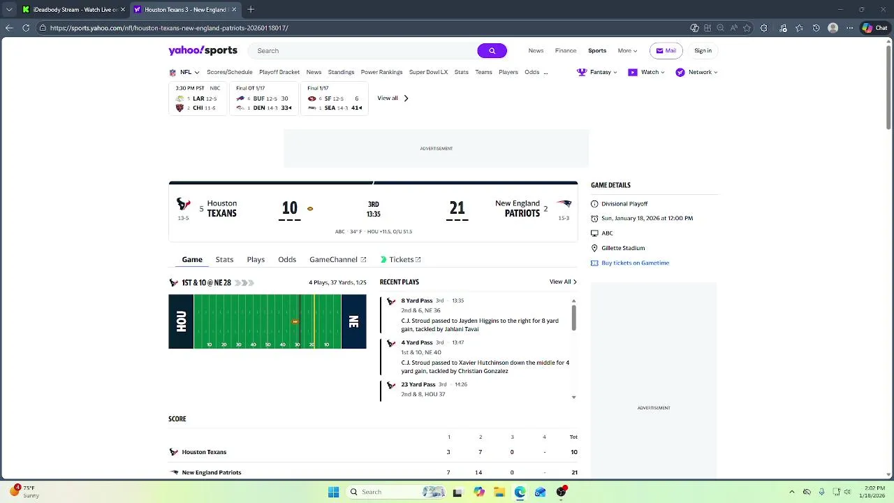
Task: Open the weather widget showing 75°F
Action: click(x=24, y=492)
